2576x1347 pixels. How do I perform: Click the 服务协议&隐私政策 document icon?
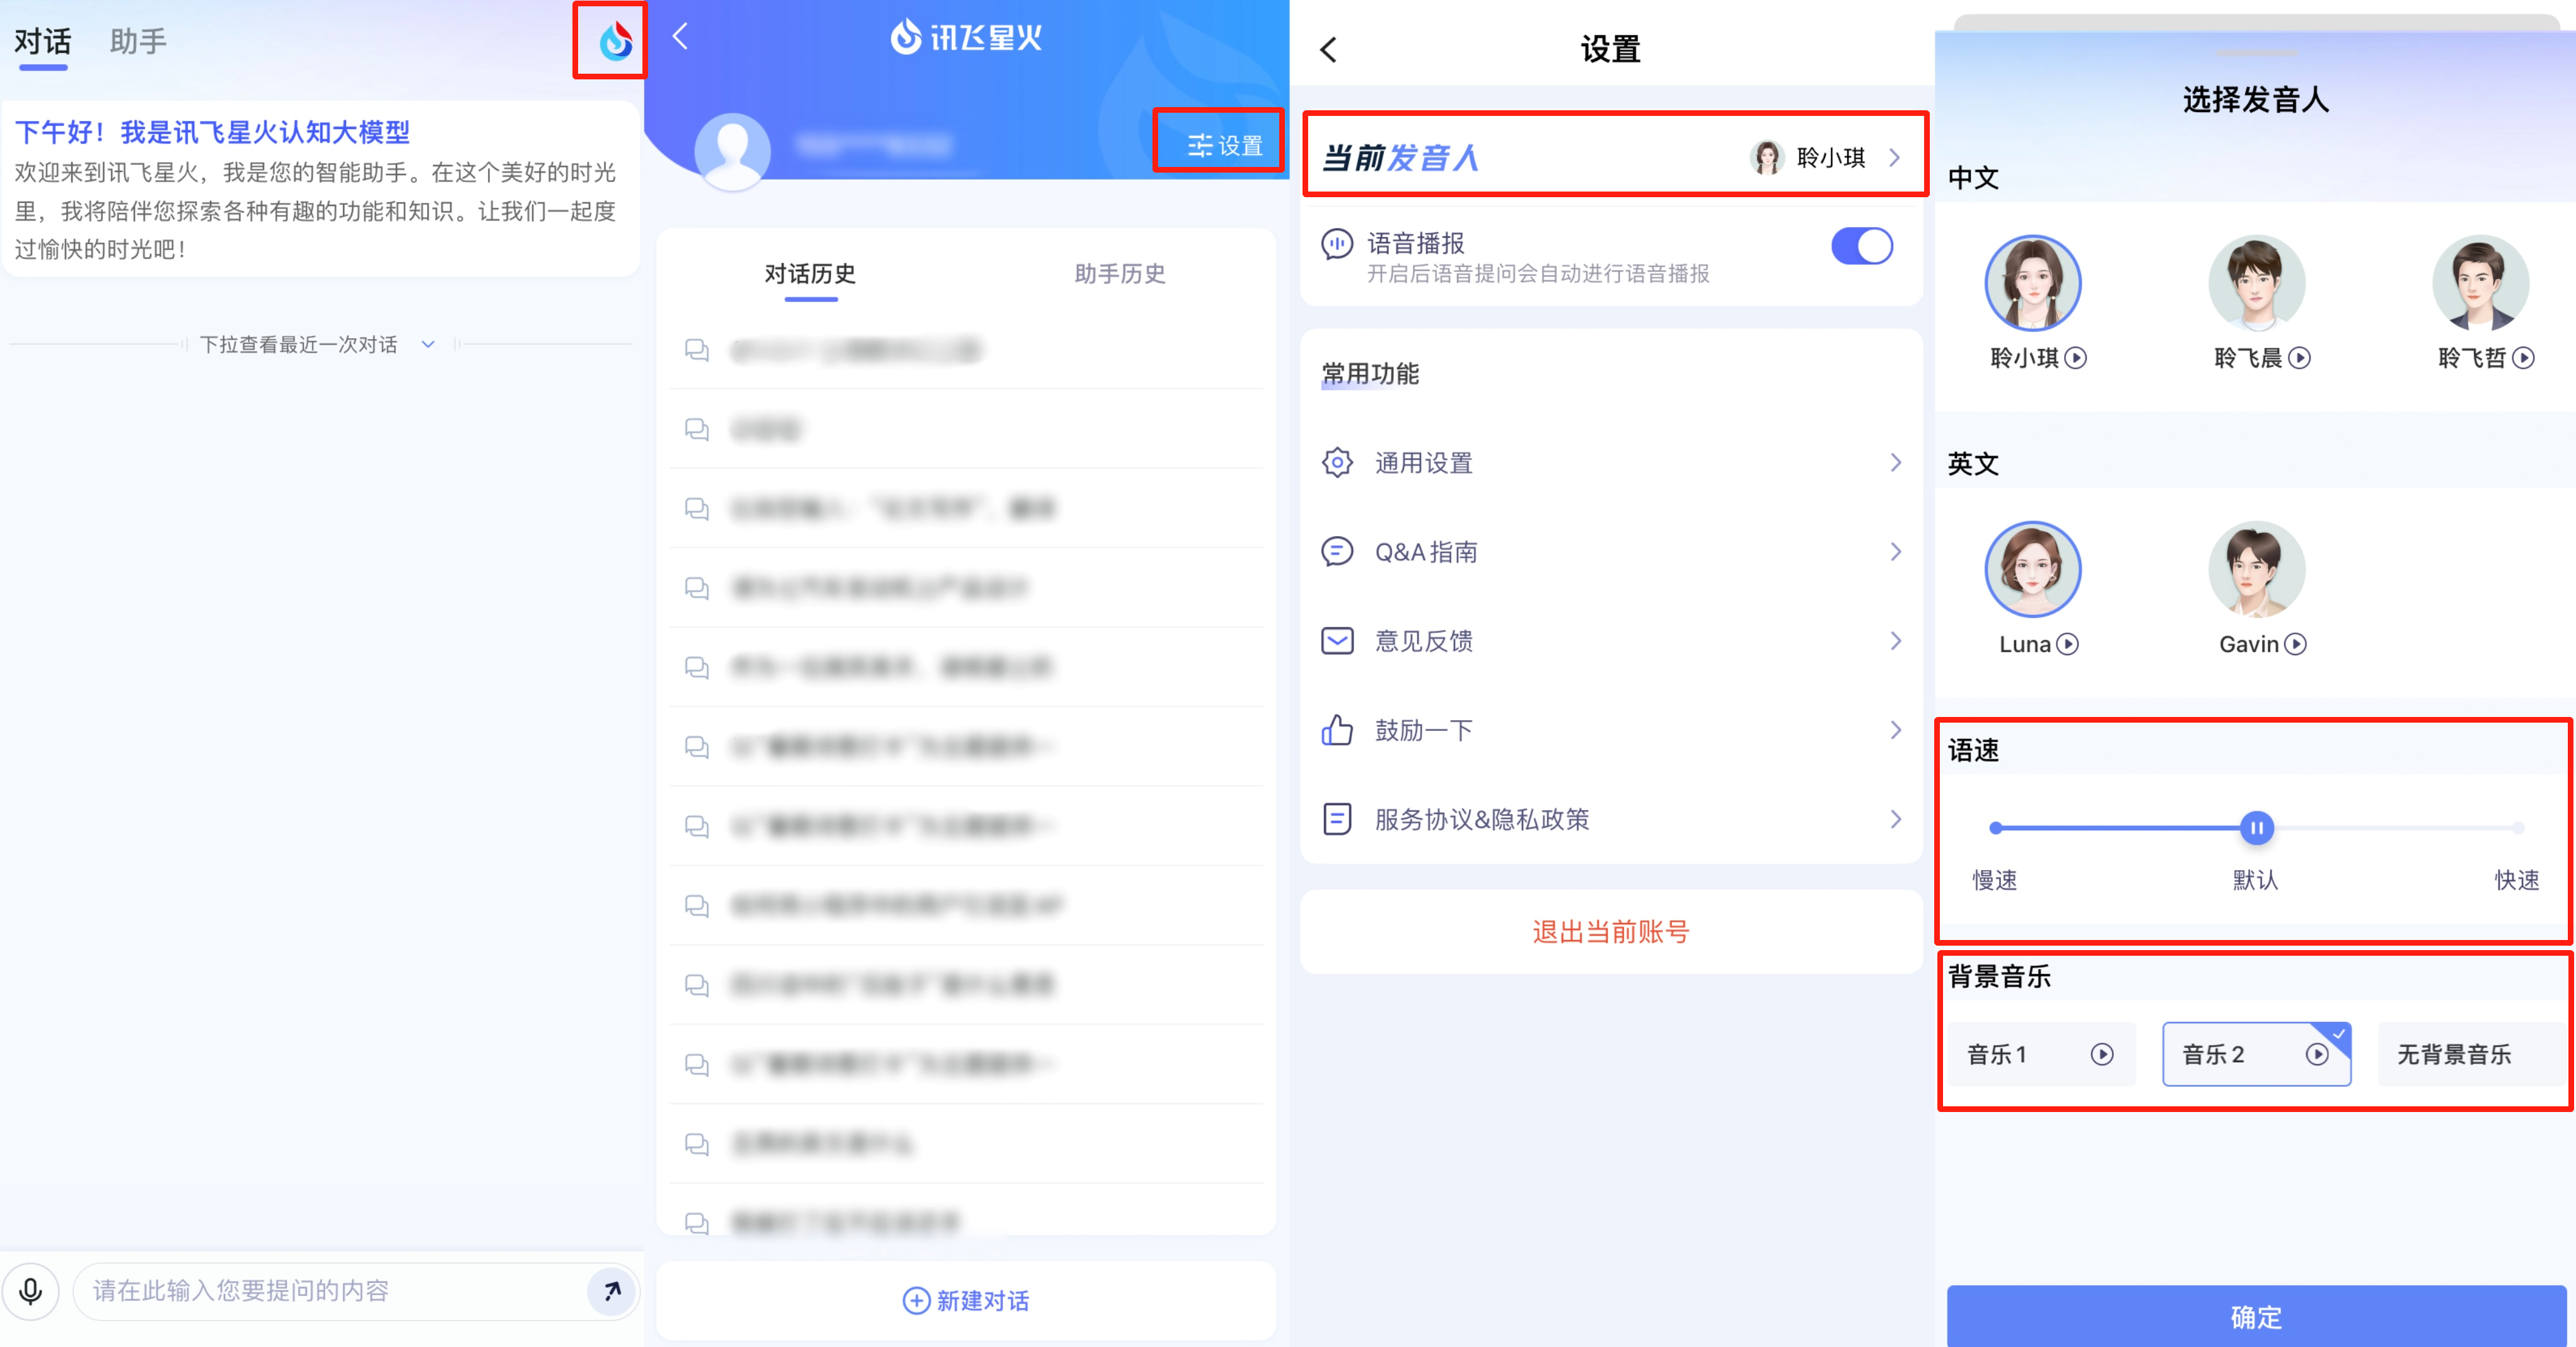1337,820
